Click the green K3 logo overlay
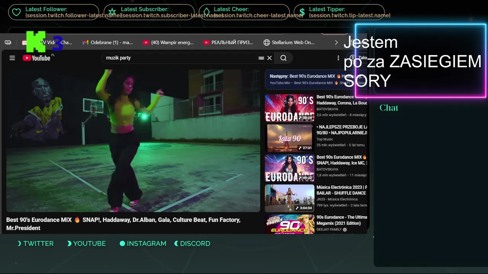This screenshot has height=274, width=488. (x=44, y=42)
